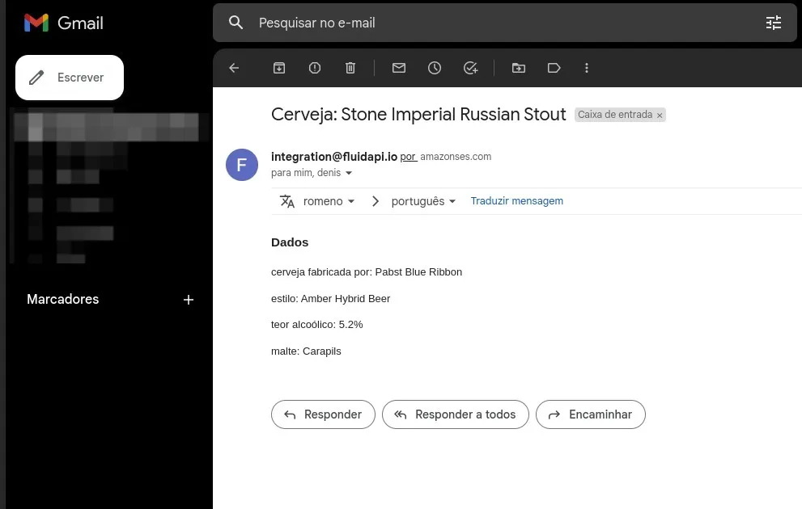Image resolution: width=802 pixels, height=509 pixels.
Task: Go back to inbox arrow
Action: coord(234,68)
